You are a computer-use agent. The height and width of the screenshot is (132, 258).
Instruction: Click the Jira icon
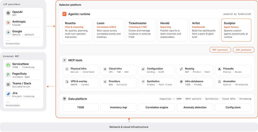point(8,94)
